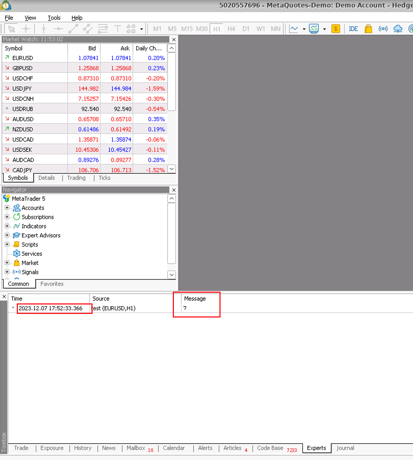Expand the Accounts tree node
413x460 pixels.
7,208
